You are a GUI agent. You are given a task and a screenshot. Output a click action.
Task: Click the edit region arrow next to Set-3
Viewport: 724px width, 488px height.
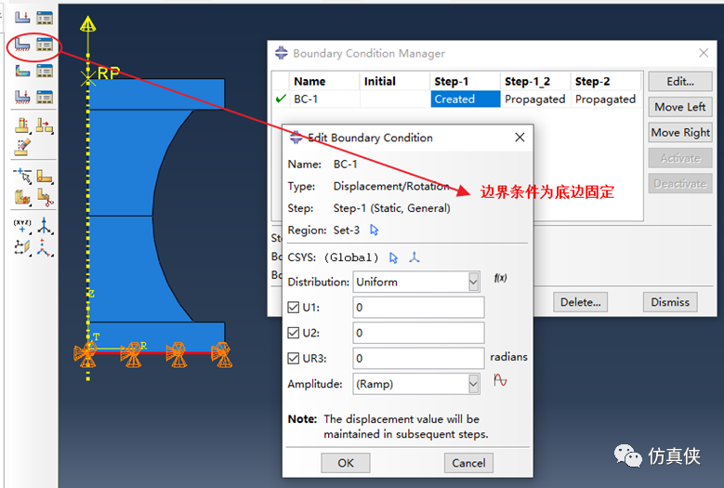pyautogui.click(x=374, y=230)
